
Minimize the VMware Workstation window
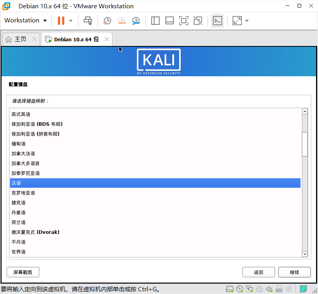(x=287, y=6)
